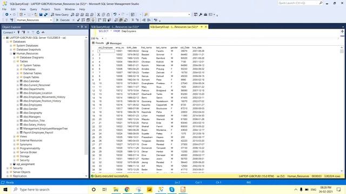Viewport: 346px width, 194px height.
Task: Open File Explorer from the taskbar
Action: pos(116,189)
